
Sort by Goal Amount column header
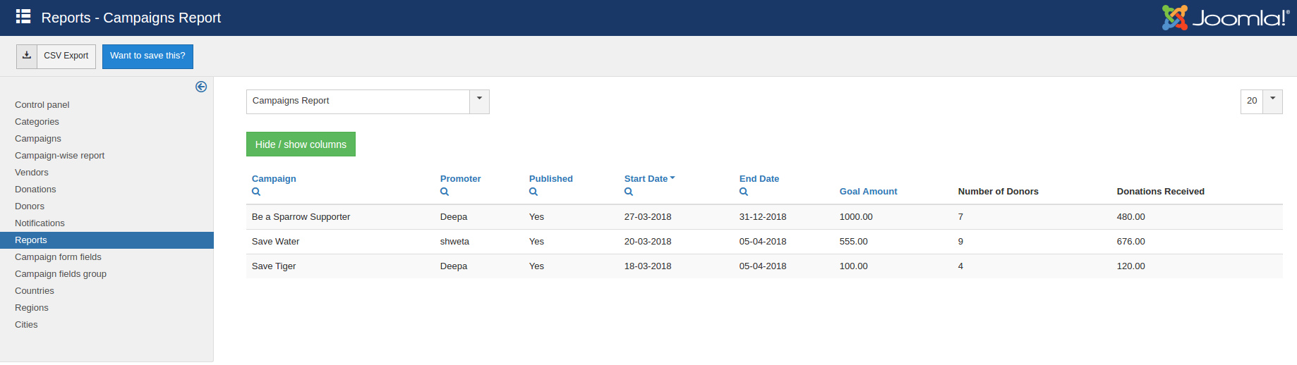(868, 192)
